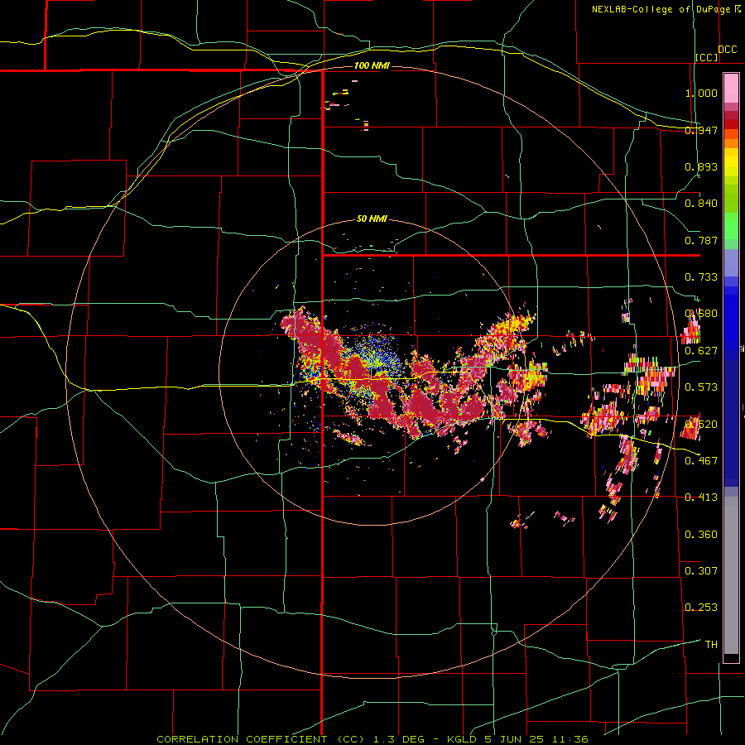This screenshot has width=745, height=745.
Task: Select the 0.893 scale value
Action: click(701, 166)
